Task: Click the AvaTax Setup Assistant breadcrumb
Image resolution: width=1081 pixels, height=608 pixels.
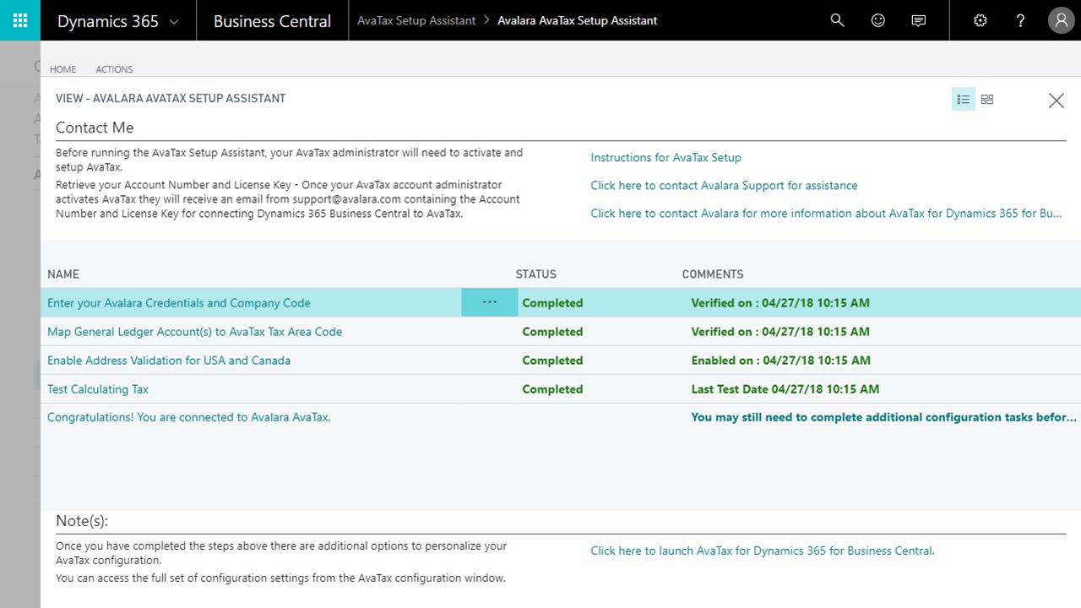Action: click(416, 20)
